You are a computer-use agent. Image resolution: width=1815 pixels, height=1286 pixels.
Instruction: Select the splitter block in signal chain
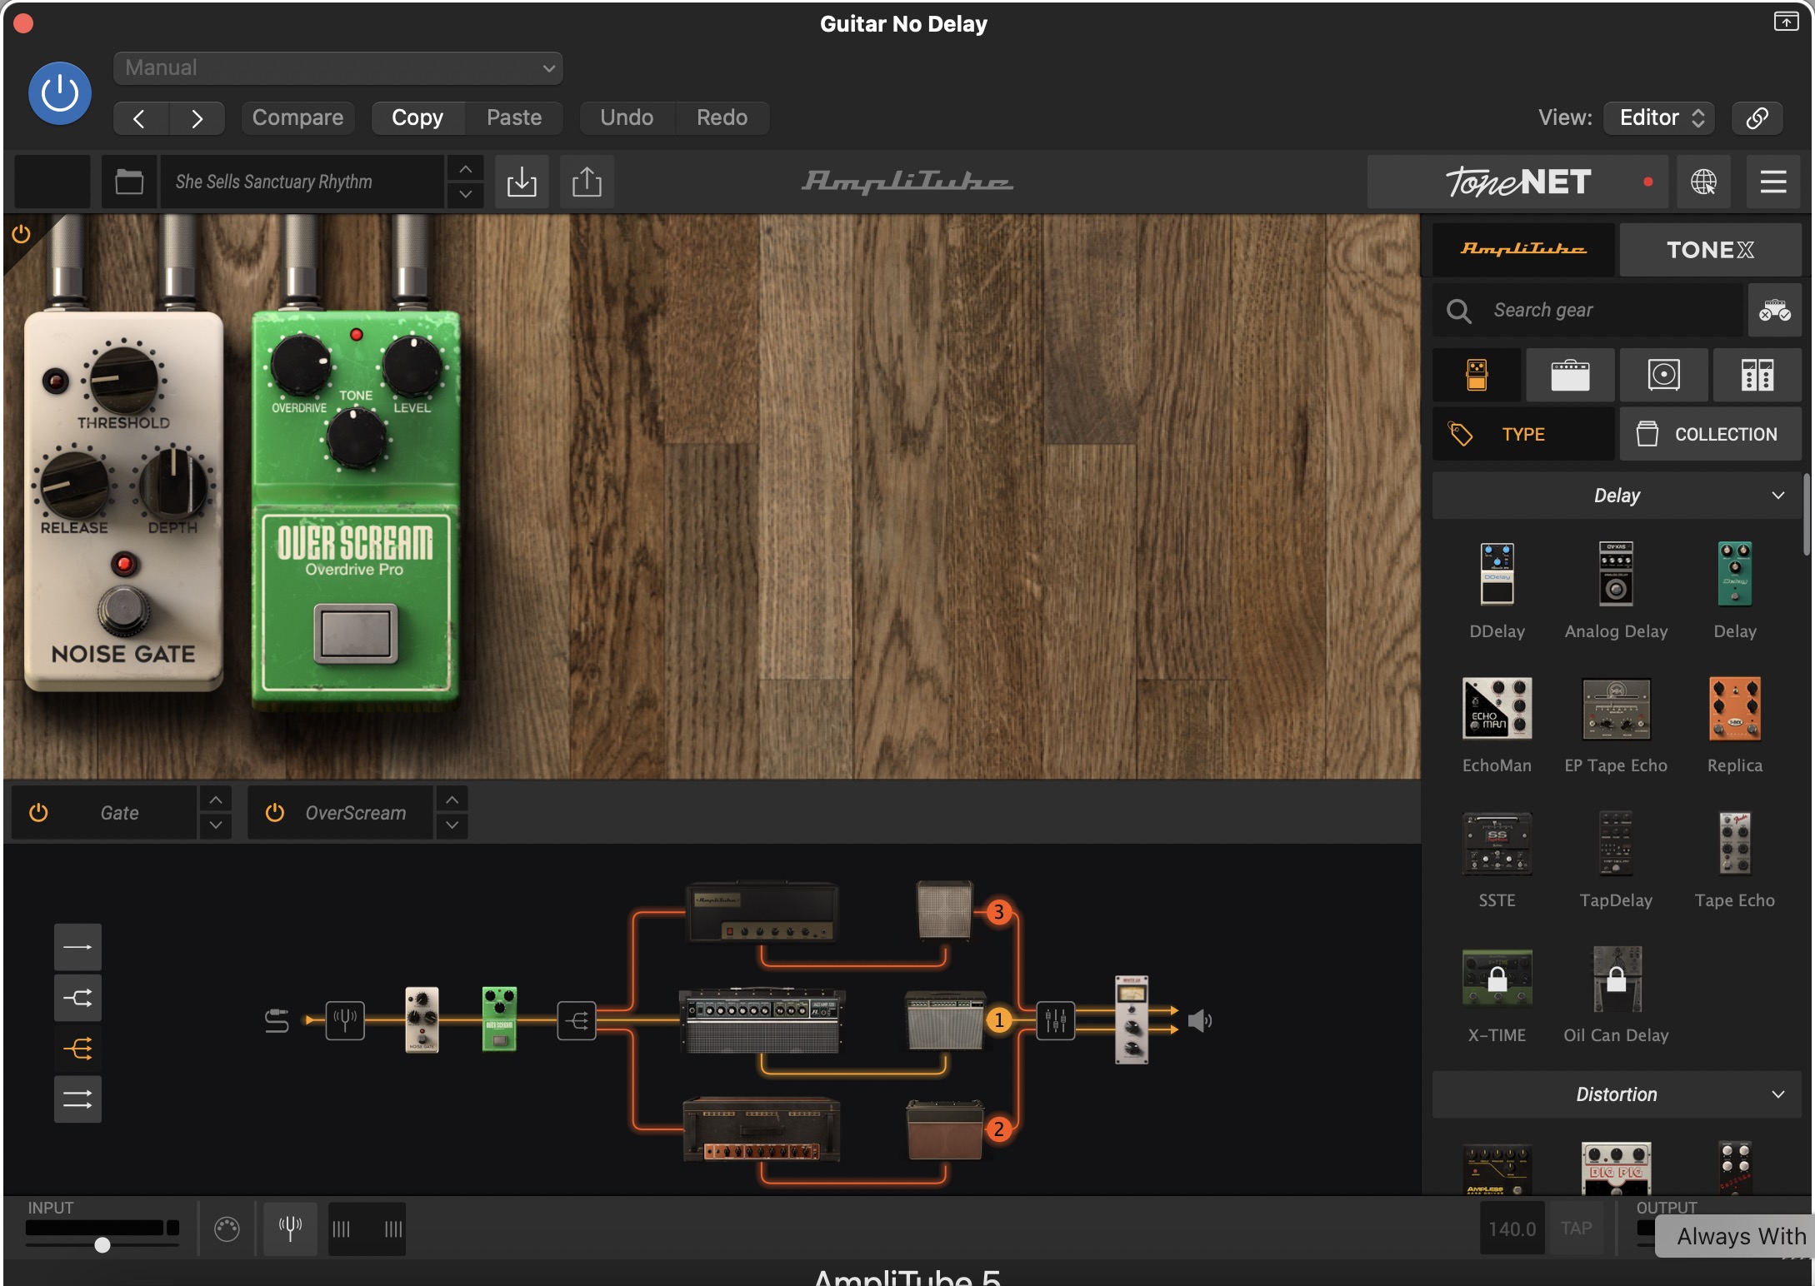576,1019
